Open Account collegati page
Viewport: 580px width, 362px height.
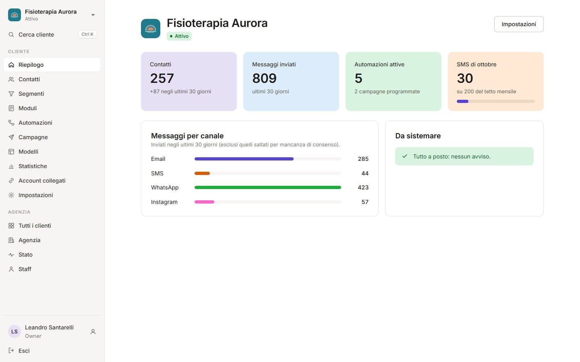click(x=52, y=181)
